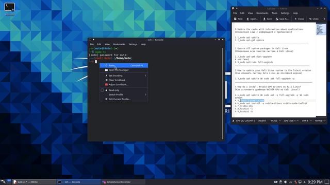The width and height of the screenshot is (330, 185).
Task: Open KWrite View menu
Action: (250, 13)
